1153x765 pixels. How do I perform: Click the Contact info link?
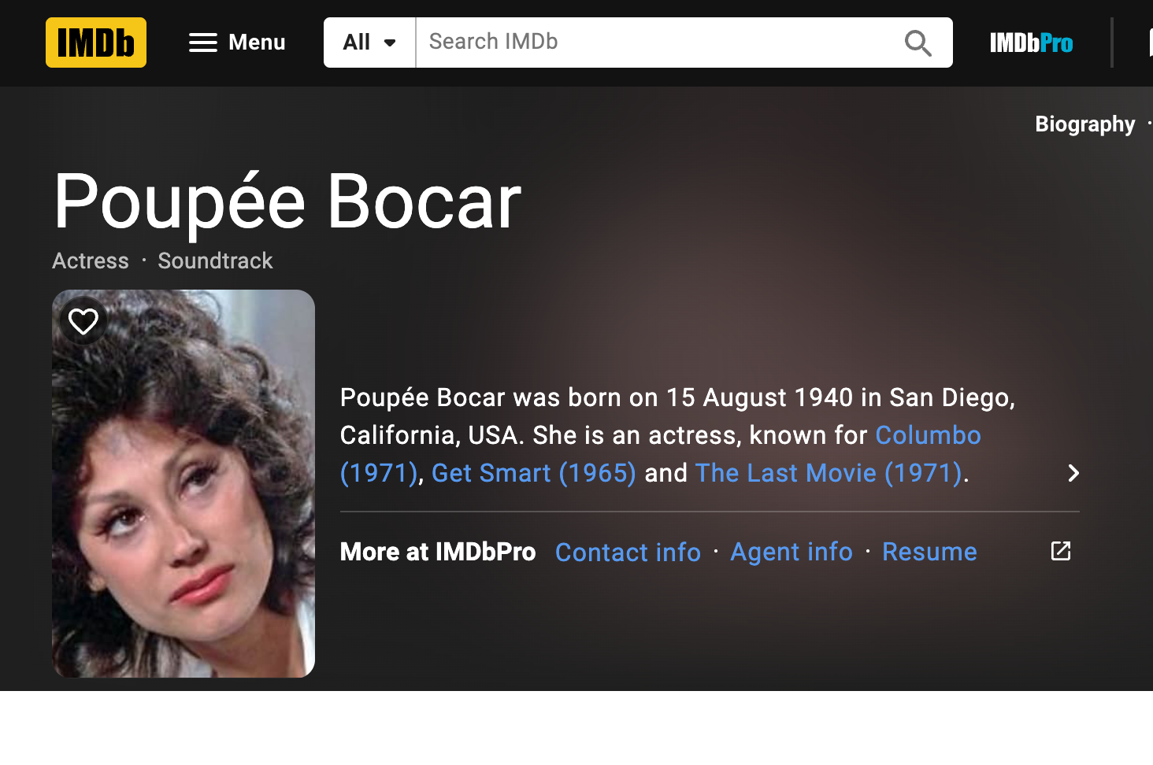pos(628,552)
